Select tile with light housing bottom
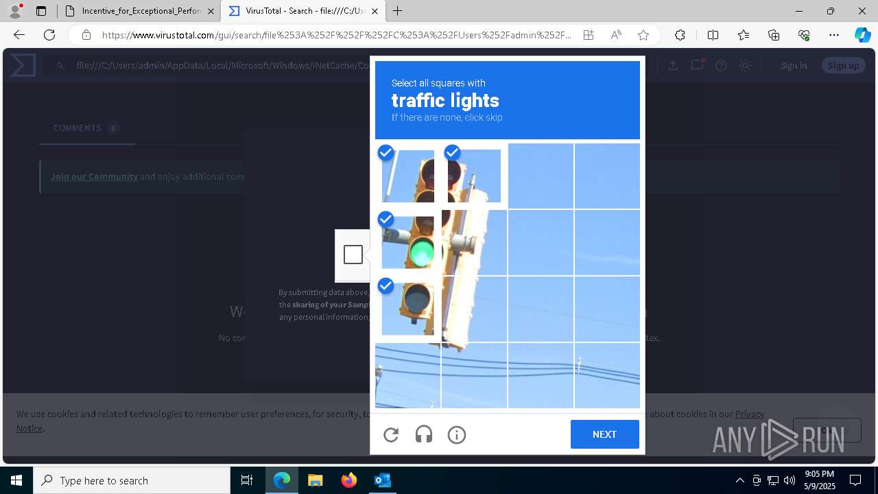 point(474,309)
